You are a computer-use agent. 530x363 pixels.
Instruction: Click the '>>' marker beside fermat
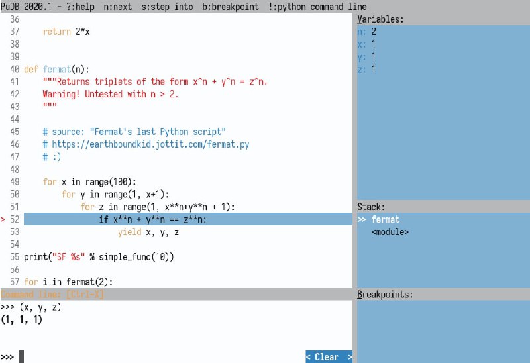point(362,219)
